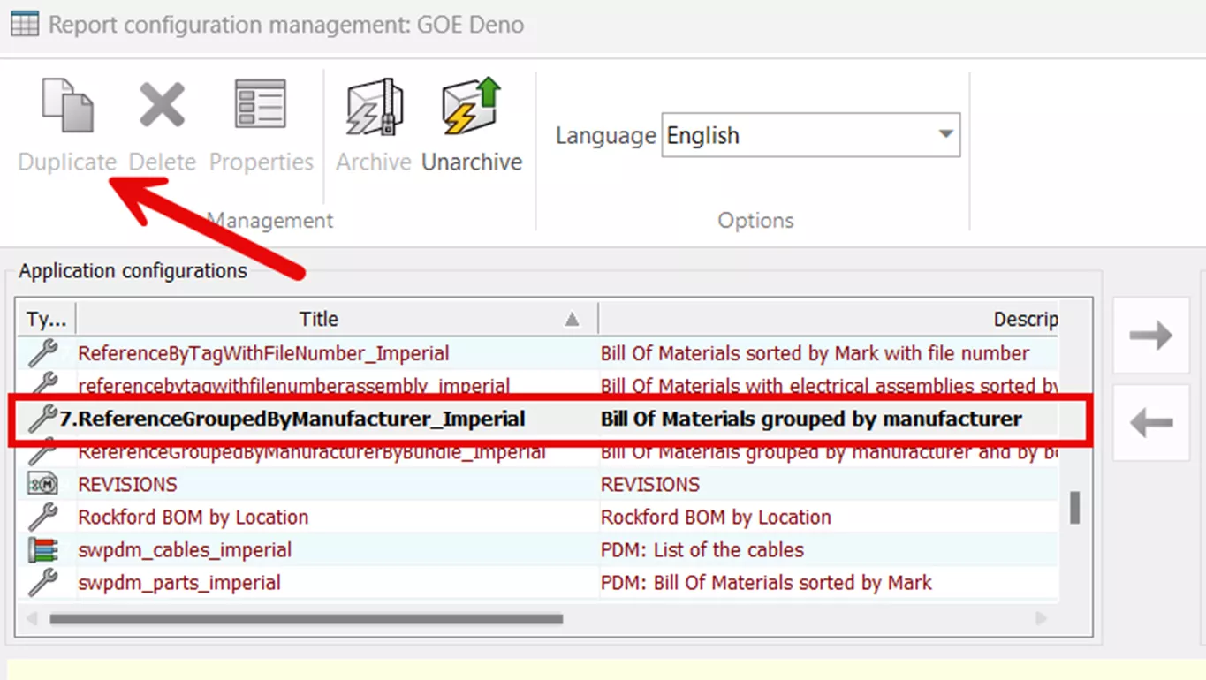Click the left arrow transfer button
The width and height of the screenshot is (1206, 680).
1150,423
